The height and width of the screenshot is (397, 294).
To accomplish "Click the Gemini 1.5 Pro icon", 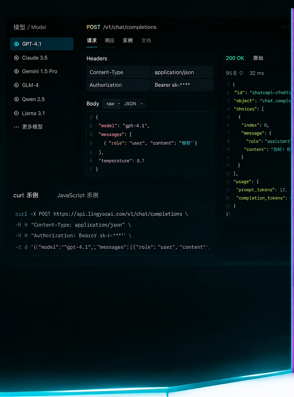I will tap(17, 71).
